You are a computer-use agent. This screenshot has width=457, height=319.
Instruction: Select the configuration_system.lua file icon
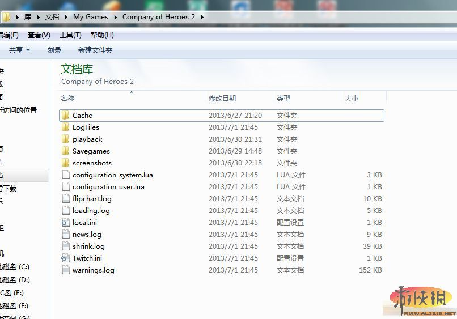66,175
